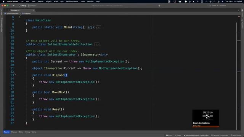Image resolution: width=244 pixels, height=137 pixels.
Task: Open the View menu
Action: (x=34, y=2)
